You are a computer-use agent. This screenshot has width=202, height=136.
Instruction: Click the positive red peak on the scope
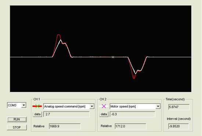pos(59,35)
